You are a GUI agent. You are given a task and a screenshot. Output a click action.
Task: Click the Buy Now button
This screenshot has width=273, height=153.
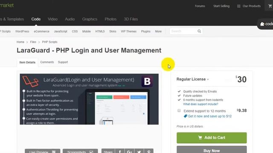[212, 150]
